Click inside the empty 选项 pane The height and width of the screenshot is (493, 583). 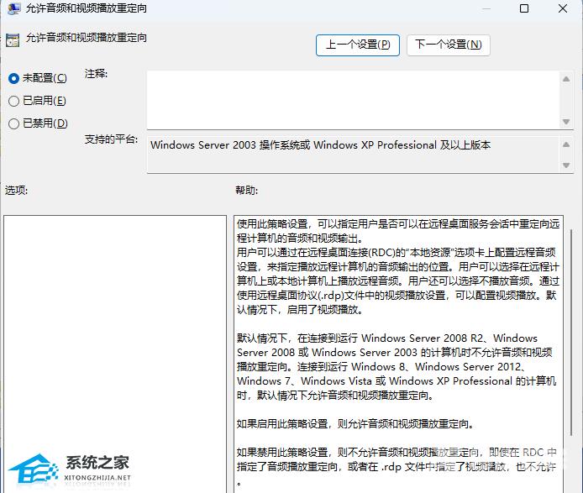115,353
